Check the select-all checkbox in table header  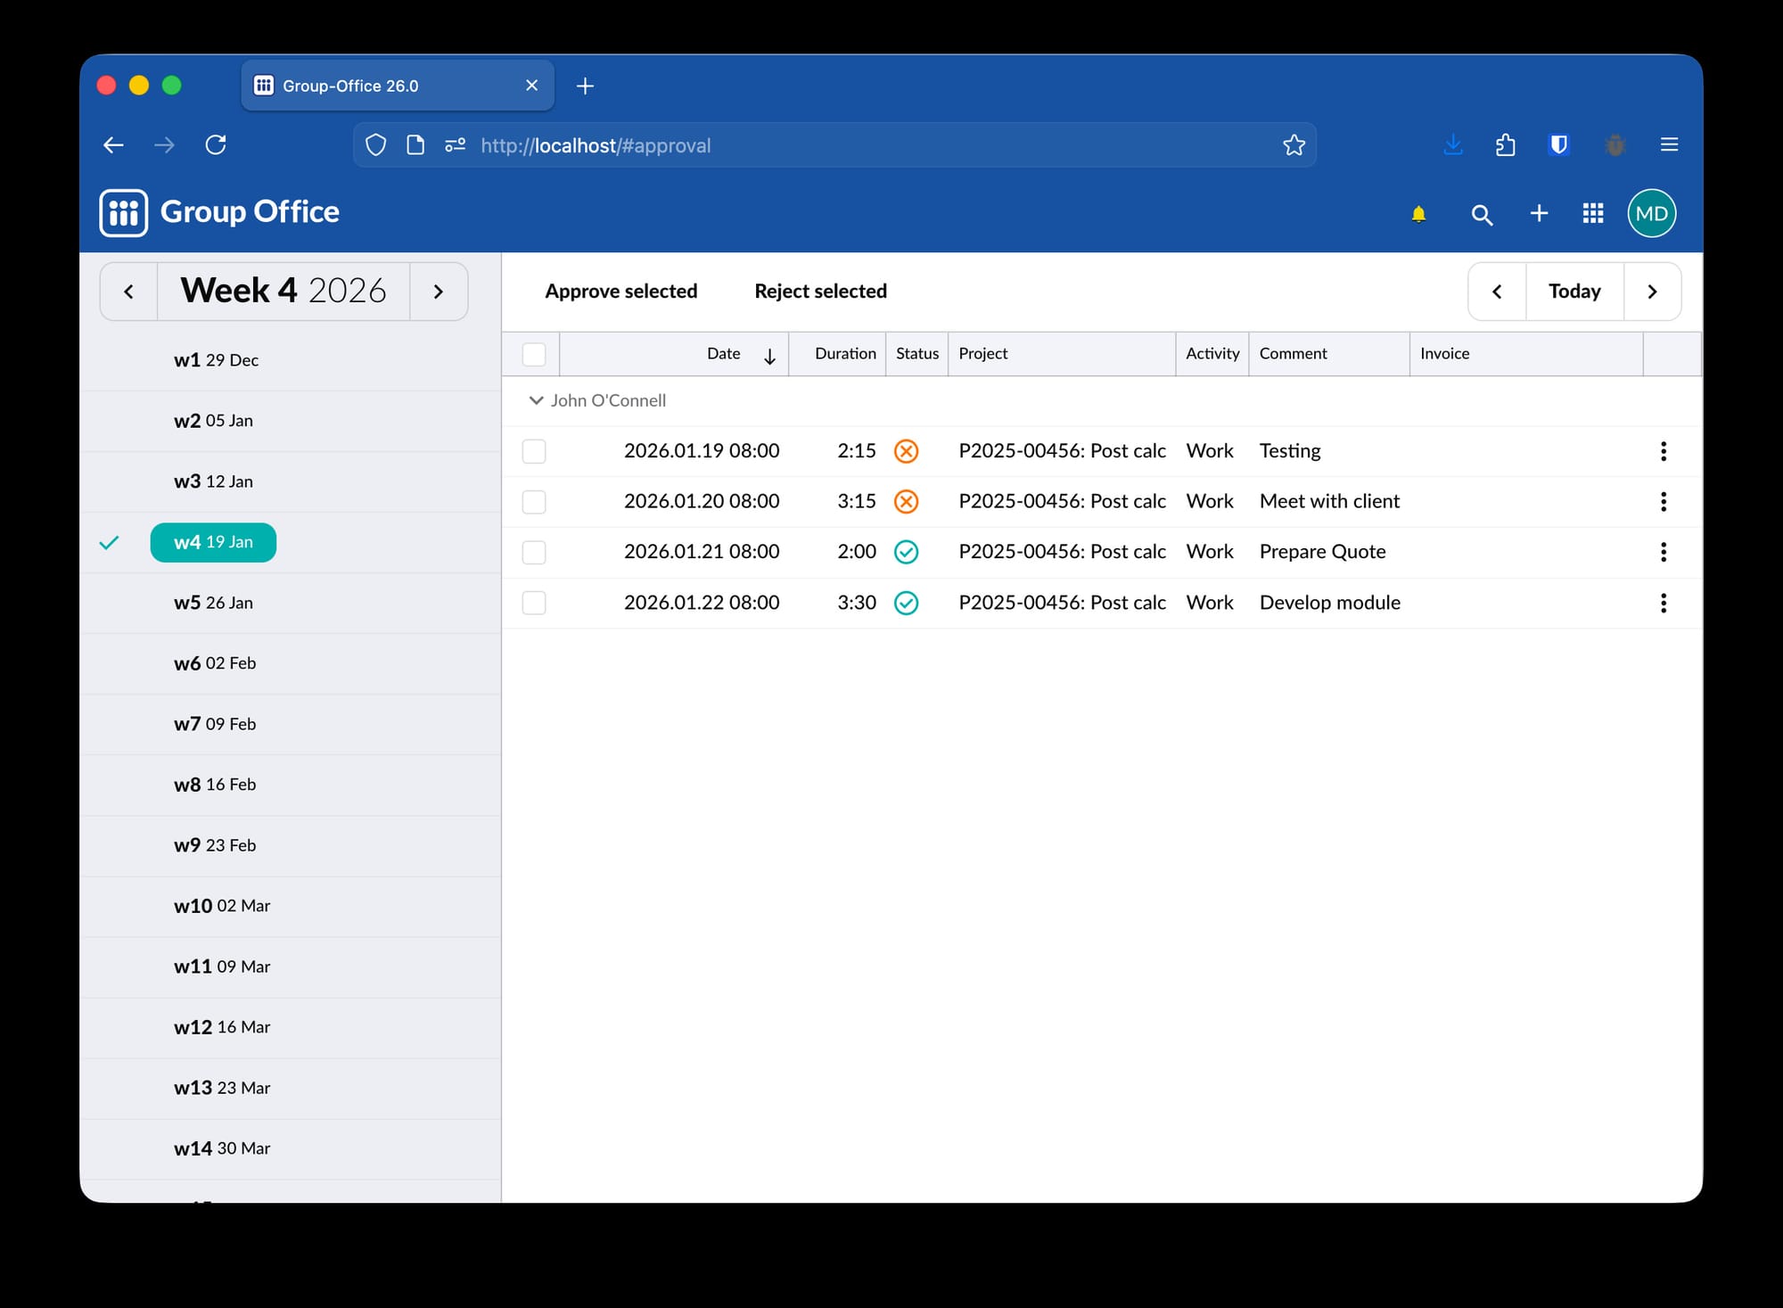point(533,353)
